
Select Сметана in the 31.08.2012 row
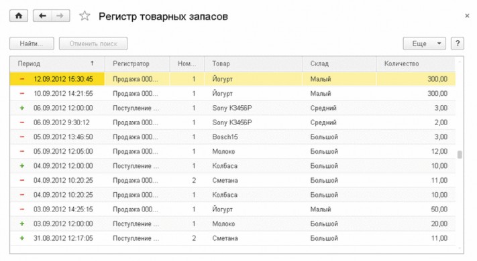tap(225, 238)
